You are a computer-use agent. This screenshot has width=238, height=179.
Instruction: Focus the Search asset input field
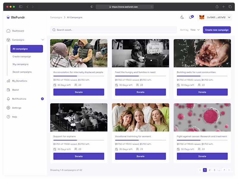pyautogui.click(x=113, y=30)
